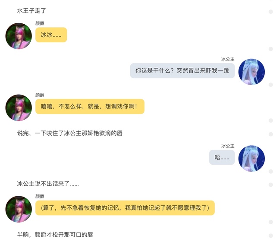This screenshot has height=242, width=276.
Task: Select the small 唔…… chat bubble
Action: [222, 157]
